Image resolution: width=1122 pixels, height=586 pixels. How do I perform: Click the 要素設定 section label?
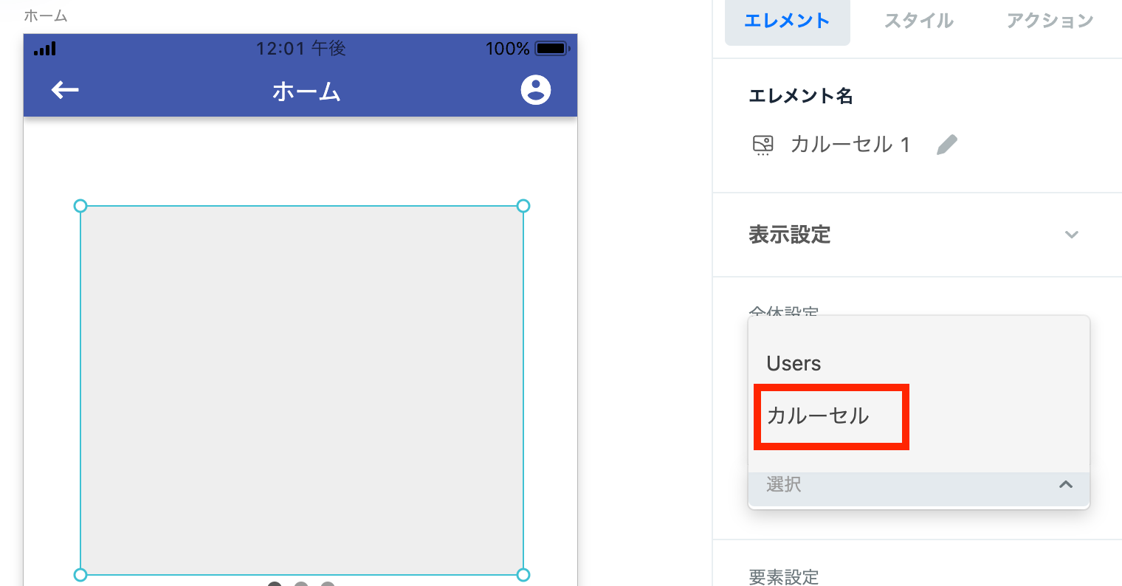(x=784, y=576)
